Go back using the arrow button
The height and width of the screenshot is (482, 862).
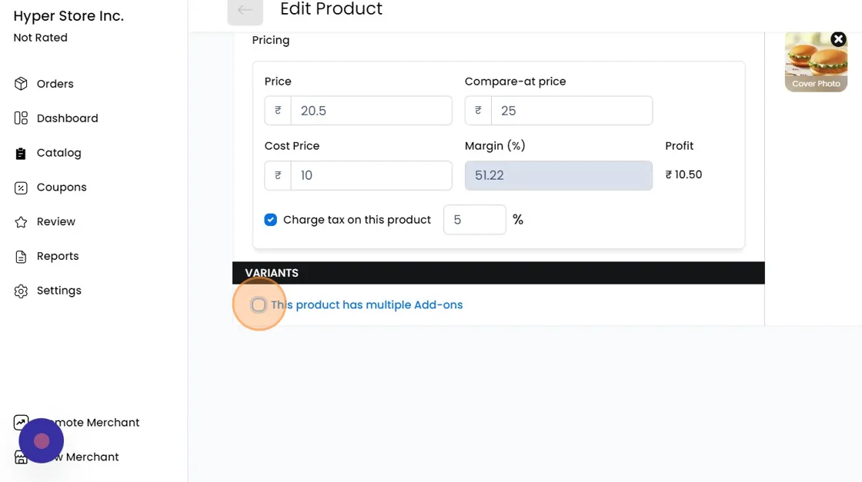(x=245, y=10)
